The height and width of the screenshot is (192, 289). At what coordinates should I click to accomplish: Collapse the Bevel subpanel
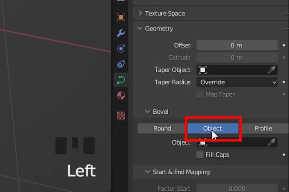(147, 112)
